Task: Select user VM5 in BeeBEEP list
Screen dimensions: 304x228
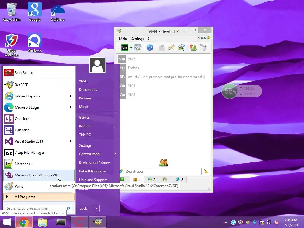Action: (164, 86)
